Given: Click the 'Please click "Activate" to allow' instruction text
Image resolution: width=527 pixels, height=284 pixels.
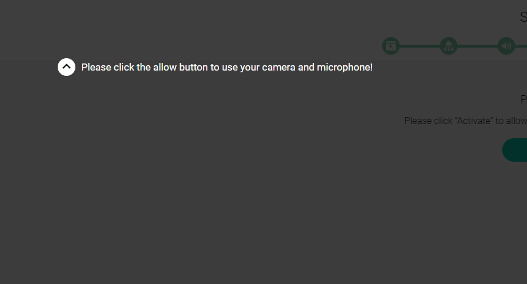Looking at the screenshot, I should coord(466,121).
